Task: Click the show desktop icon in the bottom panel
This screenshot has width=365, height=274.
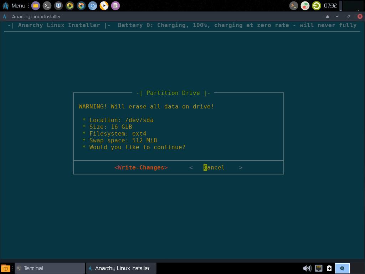Action: pos(6,268)
